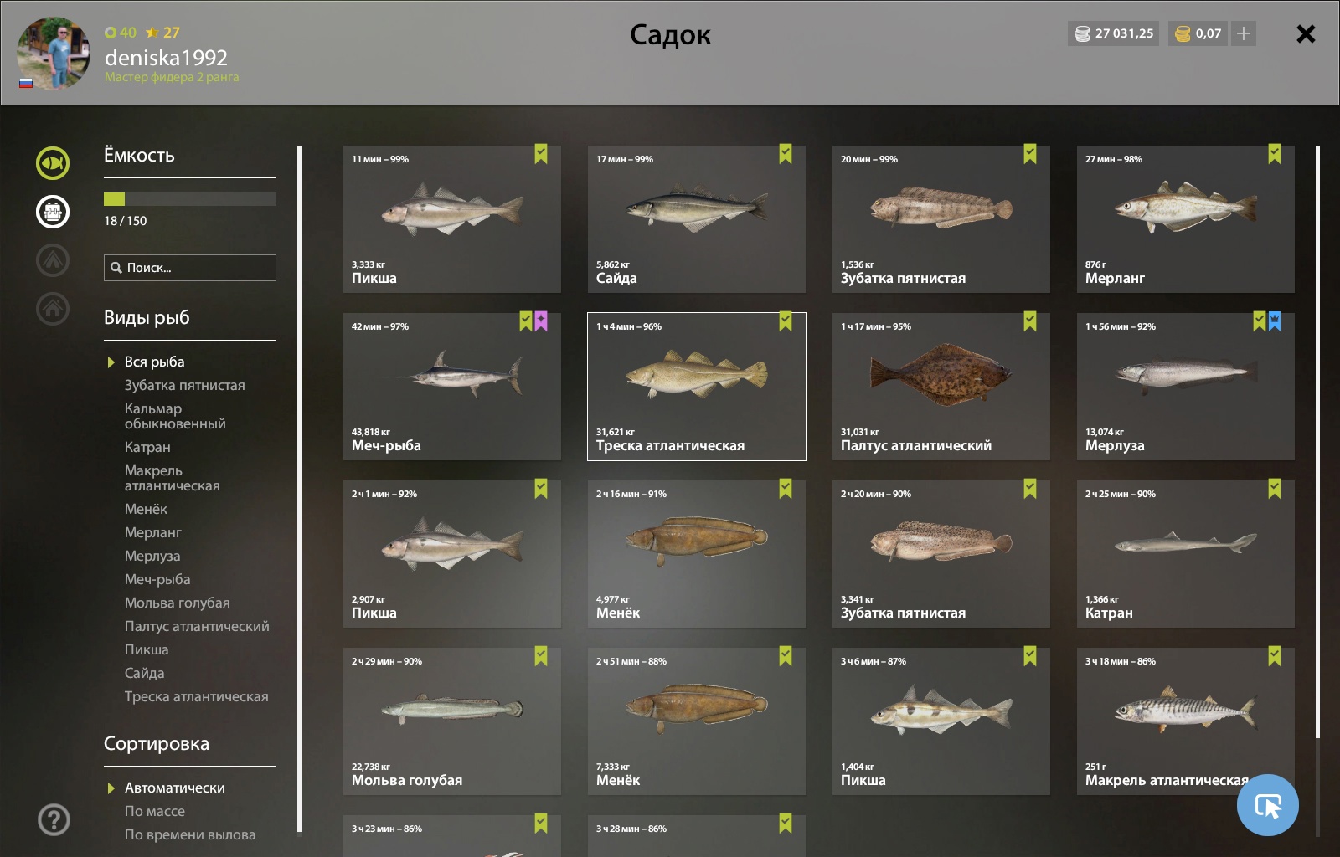Viewport: 1340px width, 857px height.
Task: Toggle the green bookmark on Мерланг card
Action: pyautogui.click(x=1275, y=154)
